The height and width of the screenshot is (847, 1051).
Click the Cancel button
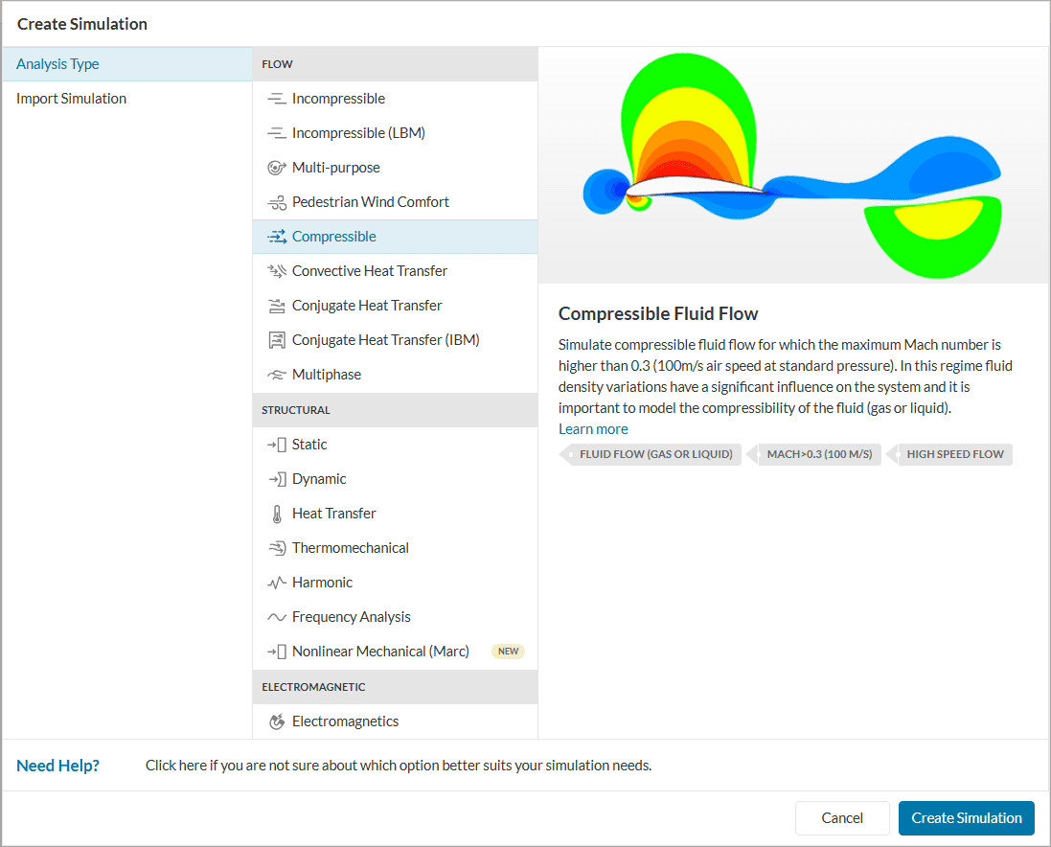click(x=841, y=817)
